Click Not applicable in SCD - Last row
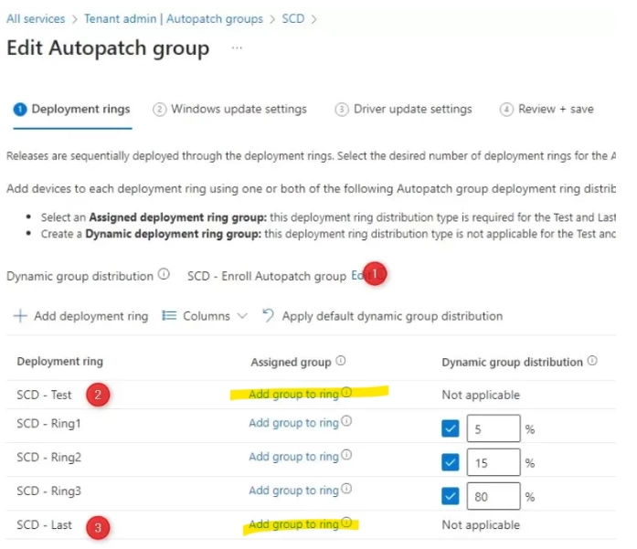Image resolution: width=637 pixels, height=549 pixels. [481, 524]
